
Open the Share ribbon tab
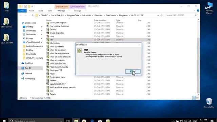tap(41, 11)
